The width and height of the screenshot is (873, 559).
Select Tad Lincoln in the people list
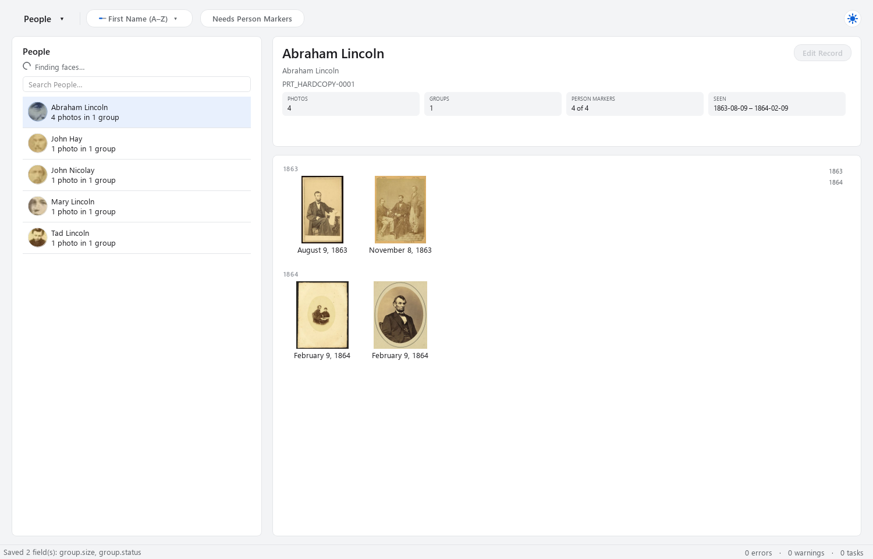(x=137, y=238)
